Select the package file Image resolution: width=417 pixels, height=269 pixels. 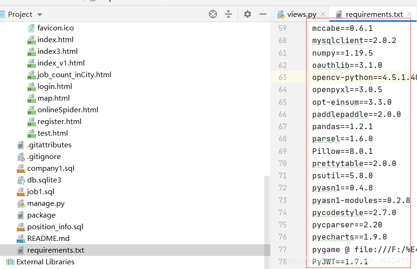[x=41, y=215]
